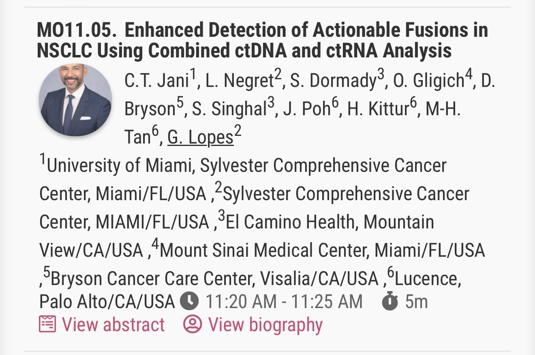Click the Mount Sinai Medical Center affiliation
The height and width of the screenshot is (355, 535).
pyautogui.click(x=323, y=250)
